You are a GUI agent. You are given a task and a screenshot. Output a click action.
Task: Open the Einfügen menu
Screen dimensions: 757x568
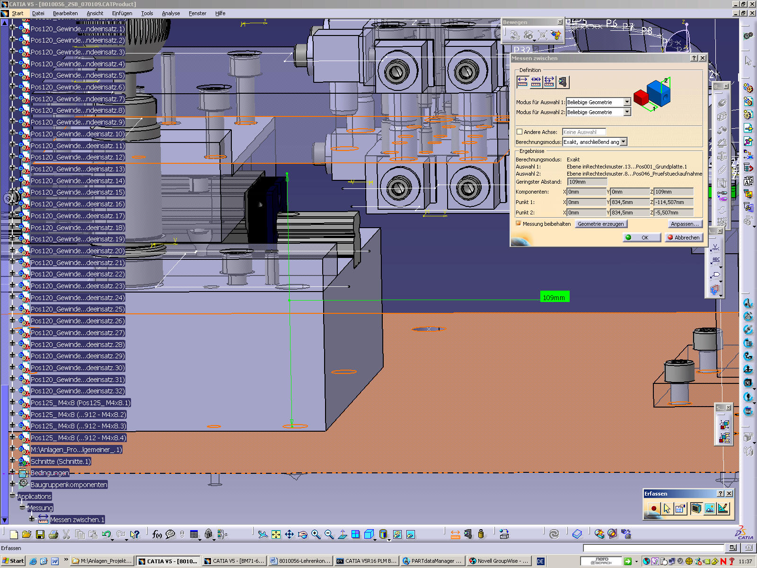[x=122, y=13]
